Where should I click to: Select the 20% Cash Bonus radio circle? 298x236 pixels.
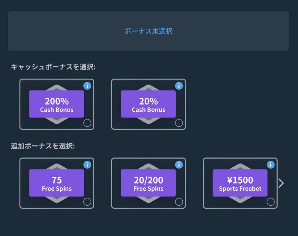(179, 123)
